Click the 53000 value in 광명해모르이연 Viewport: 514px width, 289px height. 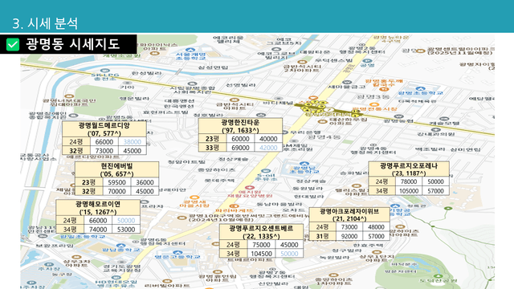126,229
